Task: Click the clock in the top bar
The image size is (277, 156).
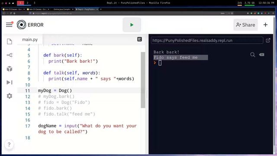Action: coord(267,3)
